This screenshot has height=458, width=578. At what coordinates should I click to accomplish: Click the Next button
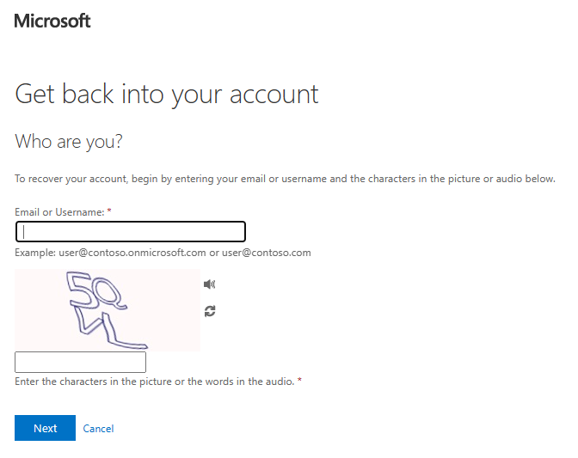pyautogui.click(x=45, y=428)
